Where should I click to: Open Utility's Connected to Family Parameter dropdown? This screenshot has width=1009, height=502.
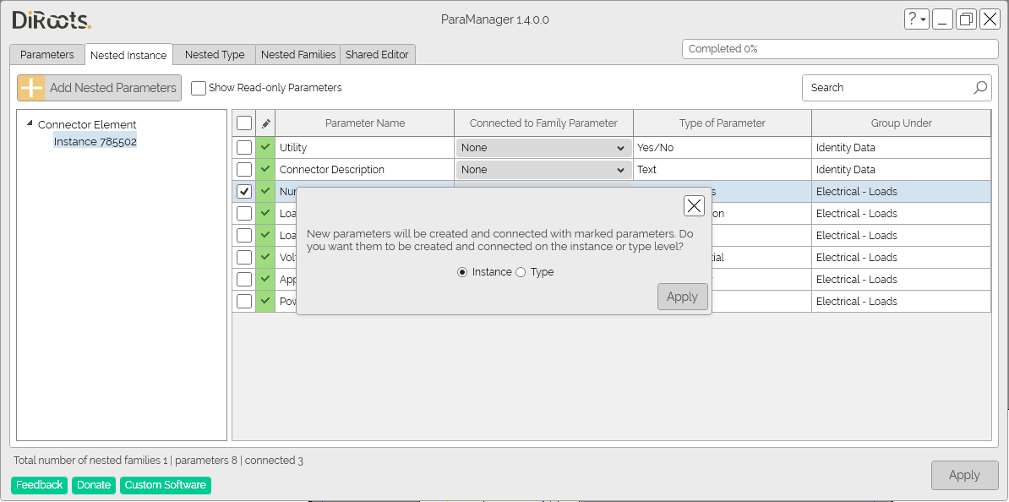click(x=543, y=148)
